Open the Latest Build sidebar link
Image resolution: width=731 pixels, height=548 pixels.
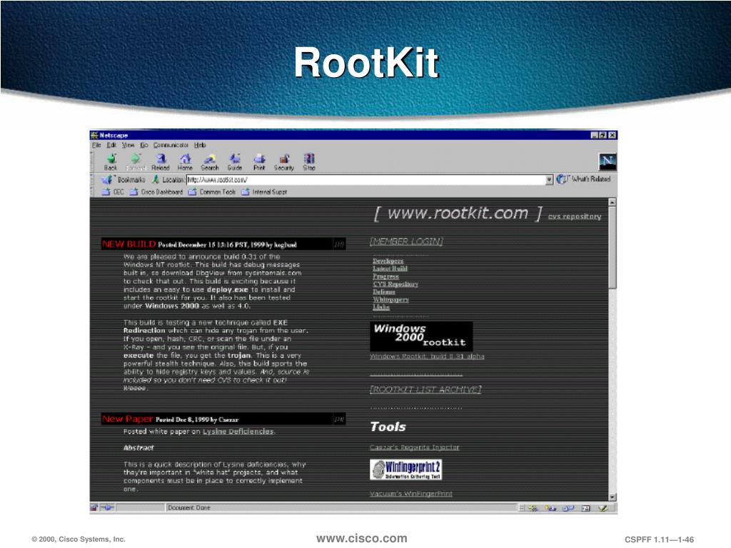390,269
